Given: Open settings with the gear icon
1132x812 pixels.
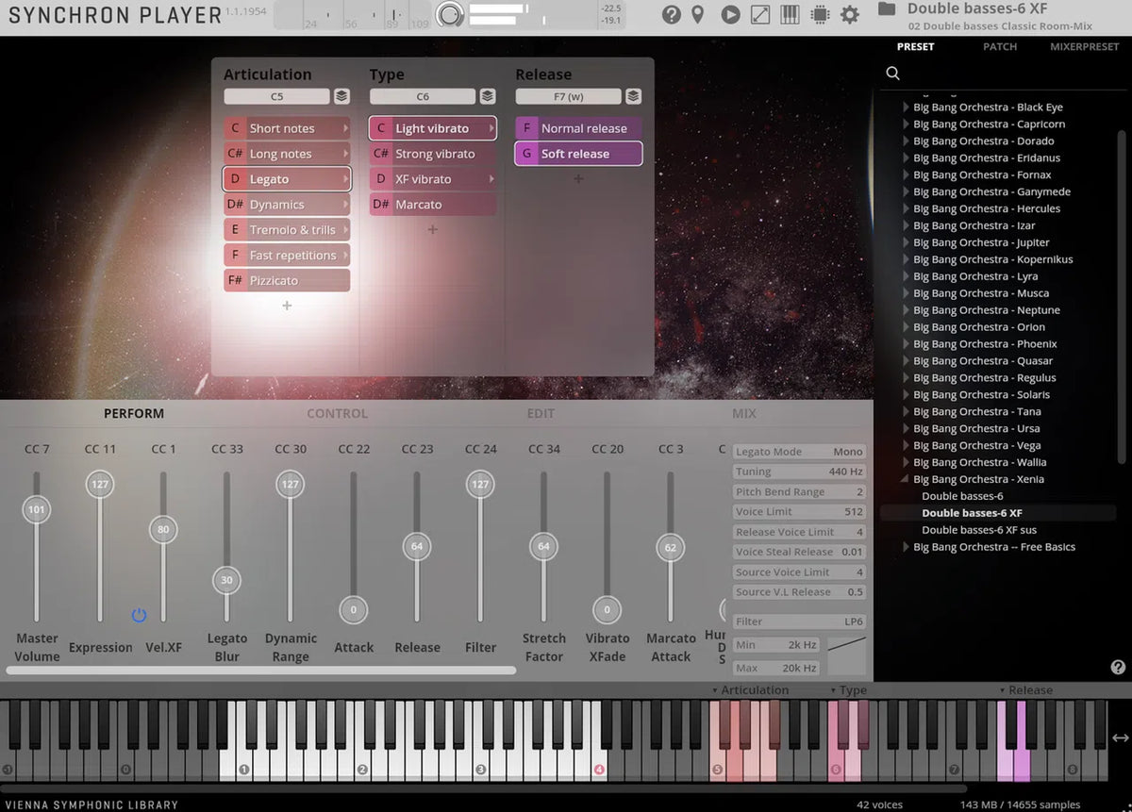Looking at the screenshot, I should (850, 14).
